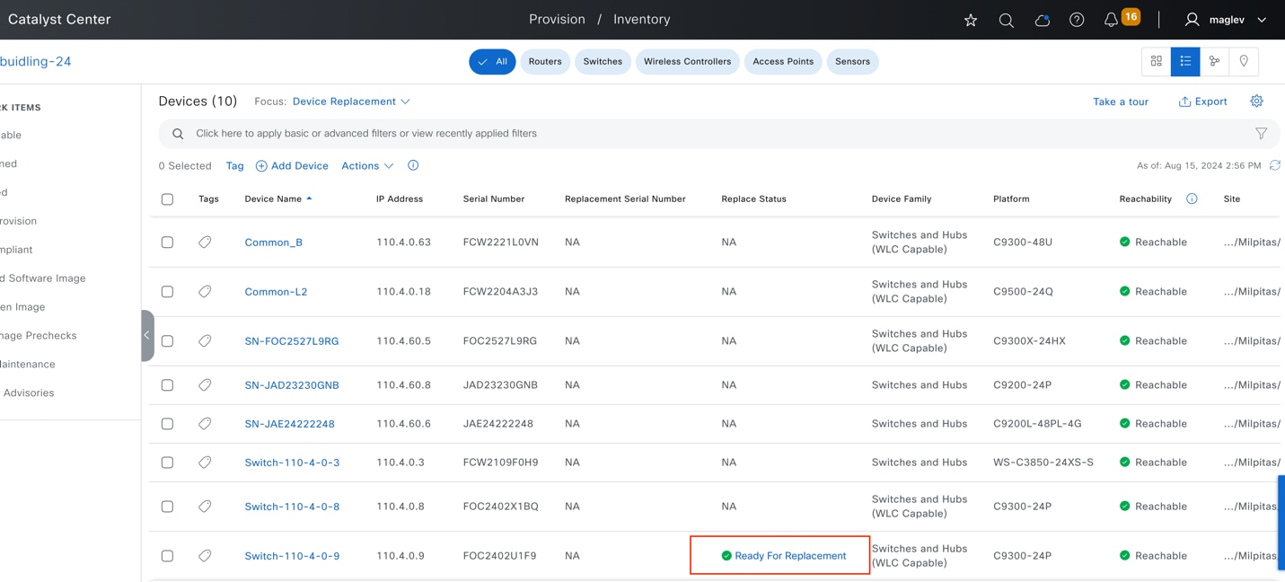Expand the Actions dropdown menu
1285x582 pixels.
pos(367,166)
